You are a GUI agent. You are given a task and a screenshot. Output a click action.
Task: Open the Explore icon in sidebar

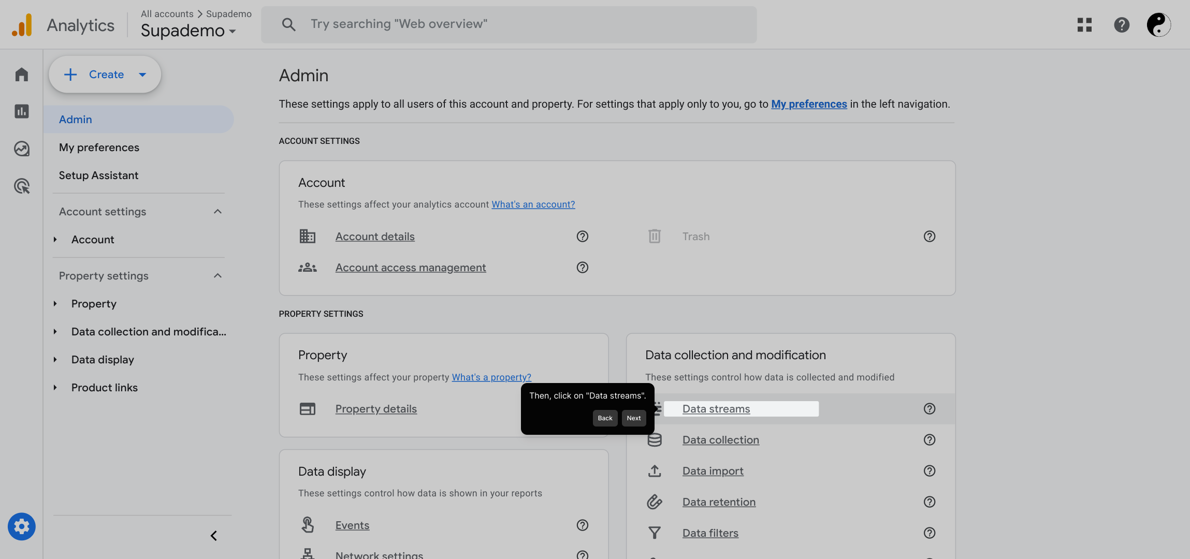coord(21,149)
